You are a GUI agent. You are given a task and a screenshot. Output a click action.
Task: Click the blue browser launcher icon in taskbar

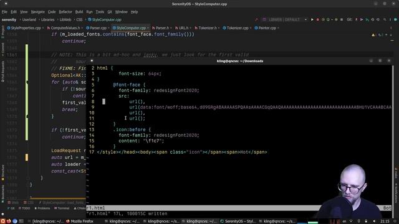click(x=15, y=222)
